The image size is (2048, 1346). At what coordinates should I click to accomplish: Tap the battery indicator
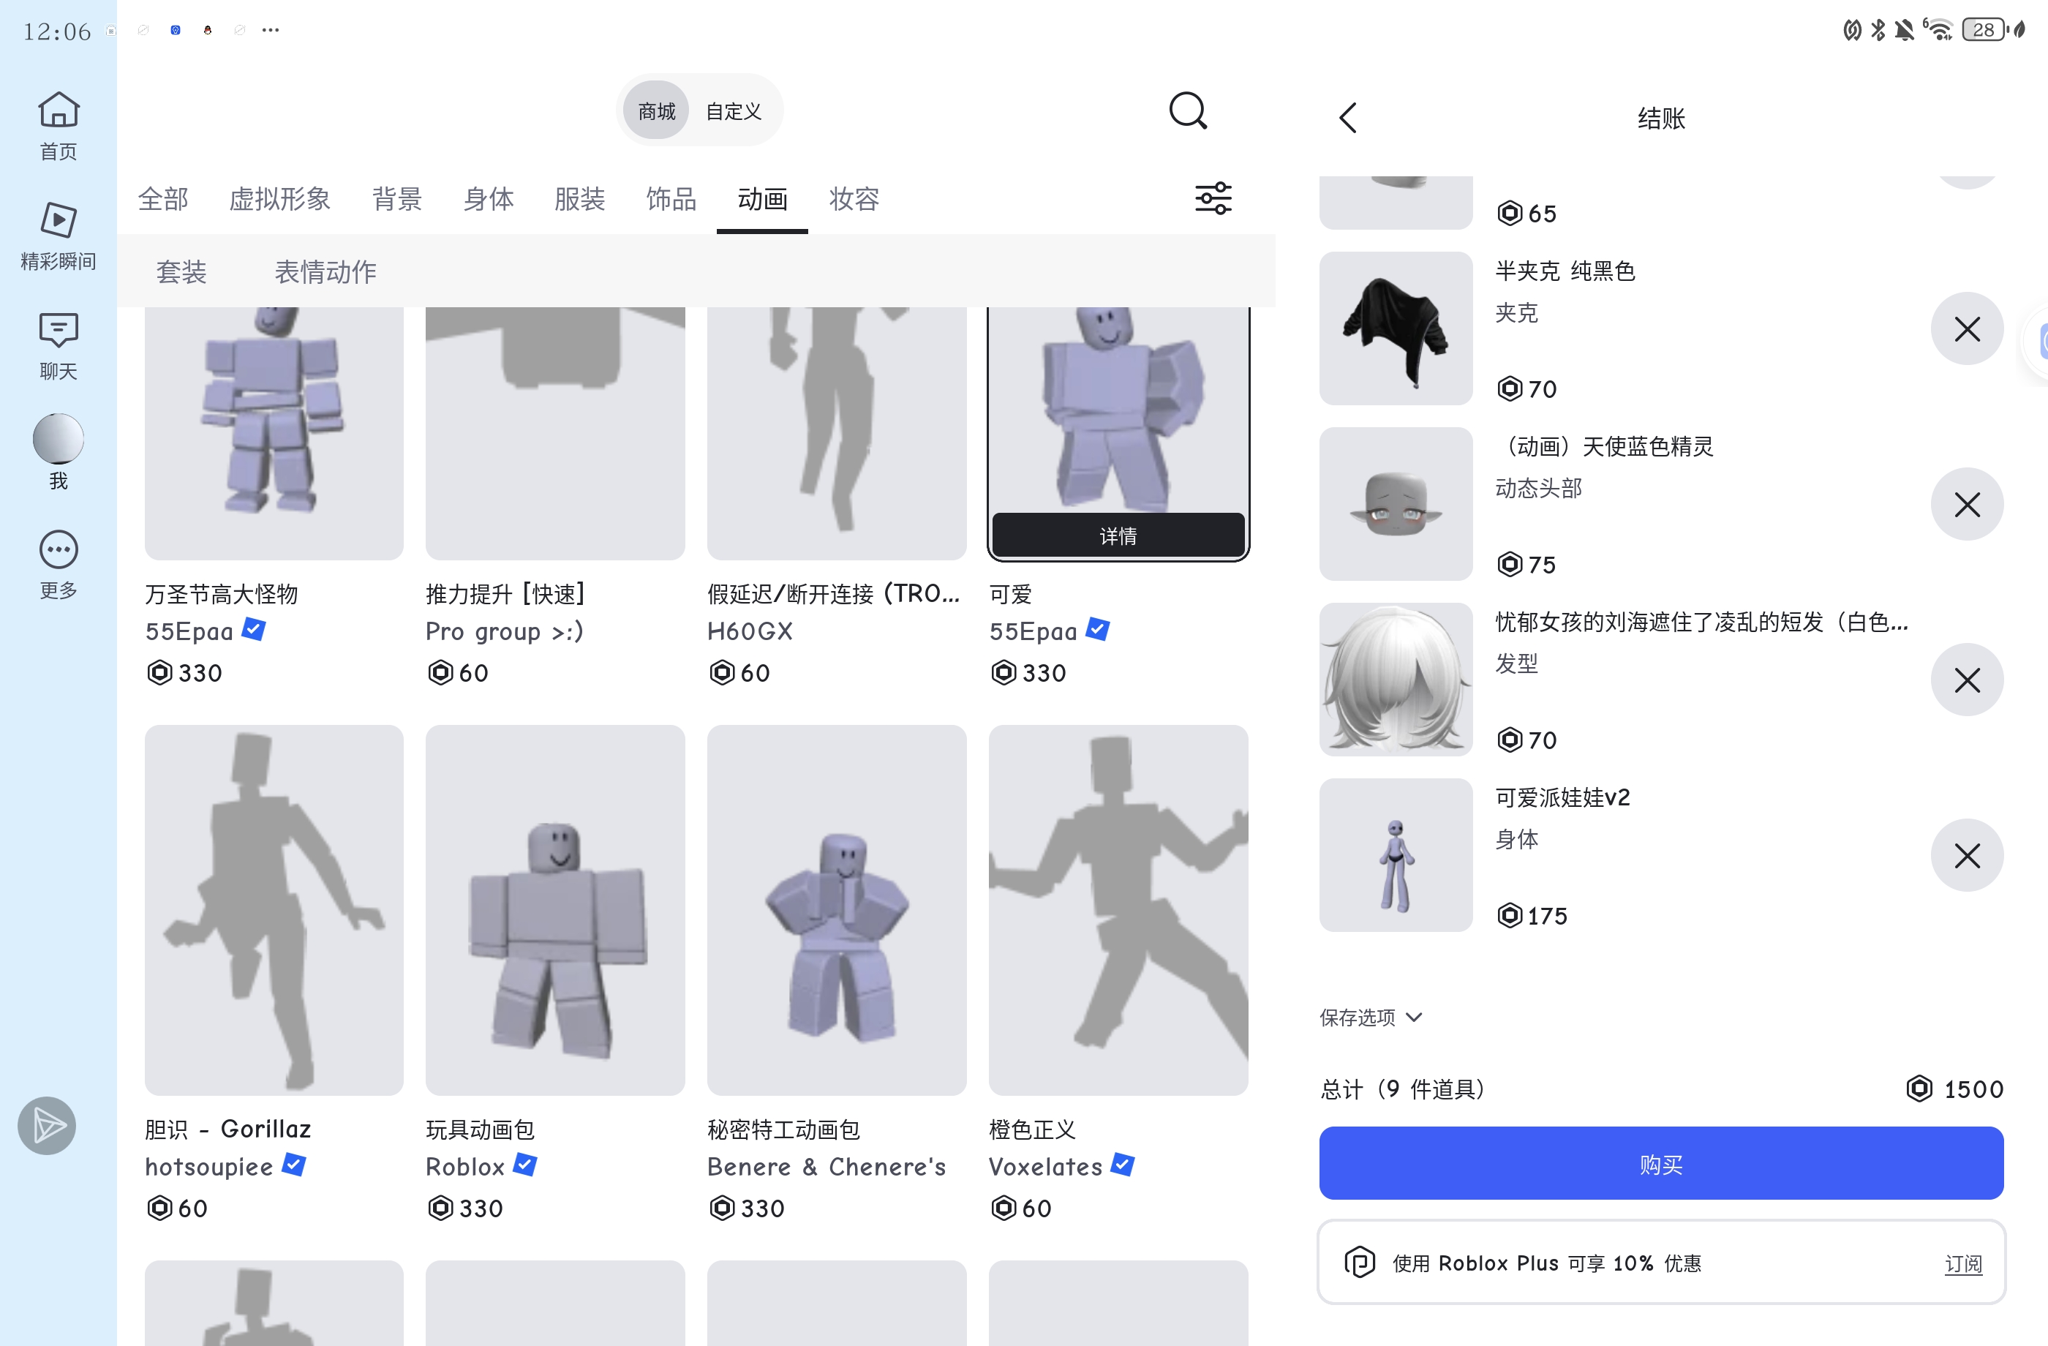(1984, 30)
